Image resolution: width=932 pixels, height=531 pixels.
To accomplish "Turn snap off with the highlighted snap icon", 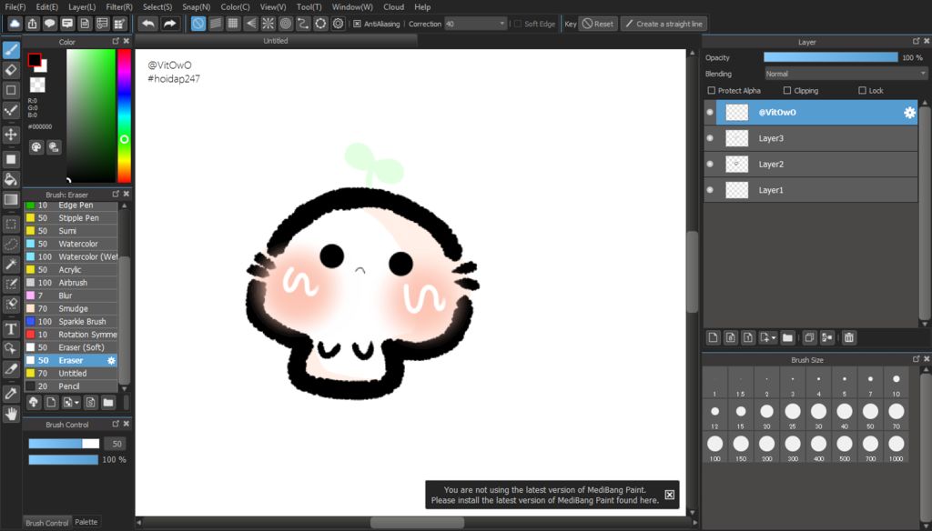I will tap(198, 24).
